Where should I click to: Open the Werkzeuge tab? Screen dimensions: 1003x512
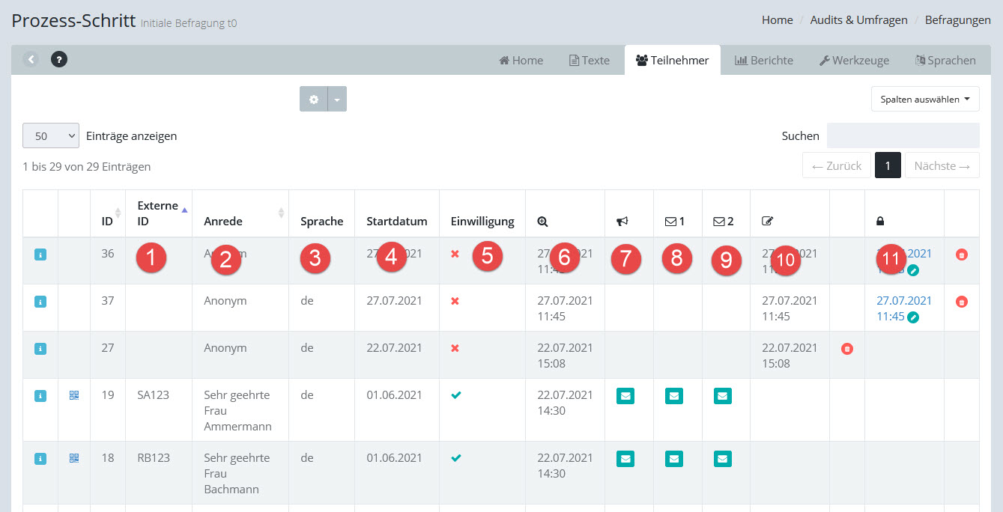pos(854,61)
